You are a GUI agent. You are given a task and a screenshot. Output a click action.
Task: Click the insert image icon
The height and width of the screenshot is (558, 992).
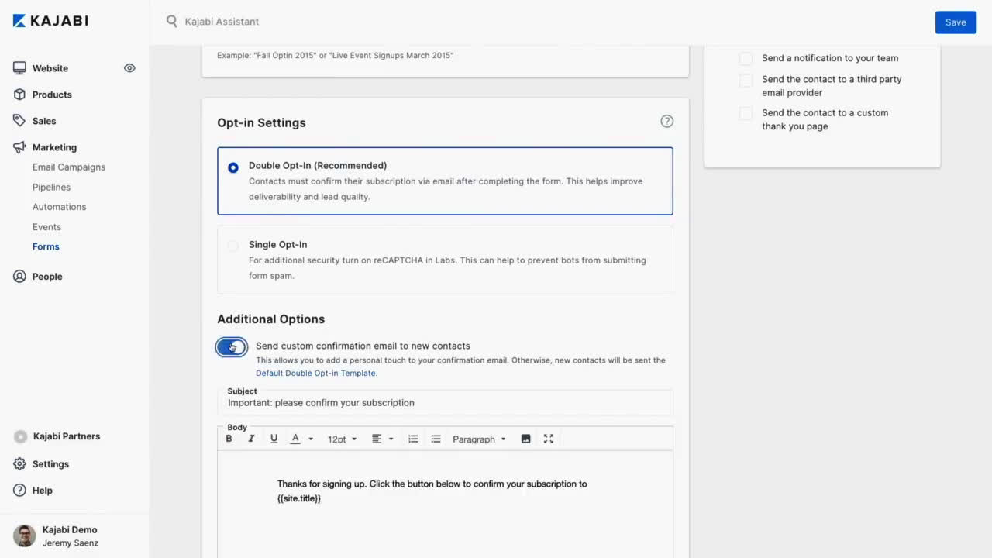coord(525,439)
